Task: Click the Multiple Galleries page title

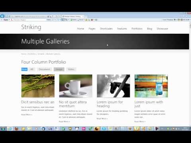Action: tap(45, 41)
